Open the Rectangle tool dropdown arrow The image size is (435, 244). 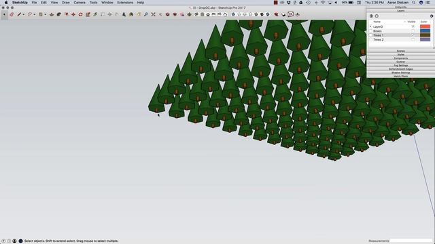tap(46, 14)
